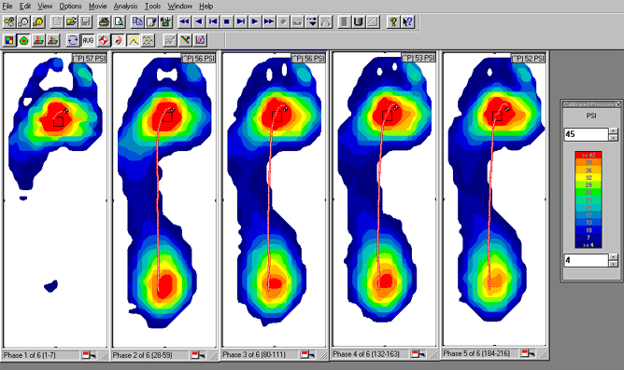Click the Print Preview magnifier icon
This screenshot has height=370, width=624.
[119, 21]
